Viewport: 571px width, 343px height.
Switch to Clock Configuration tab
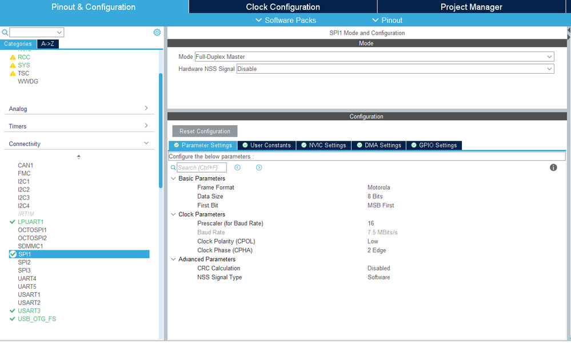pos(283,7)
